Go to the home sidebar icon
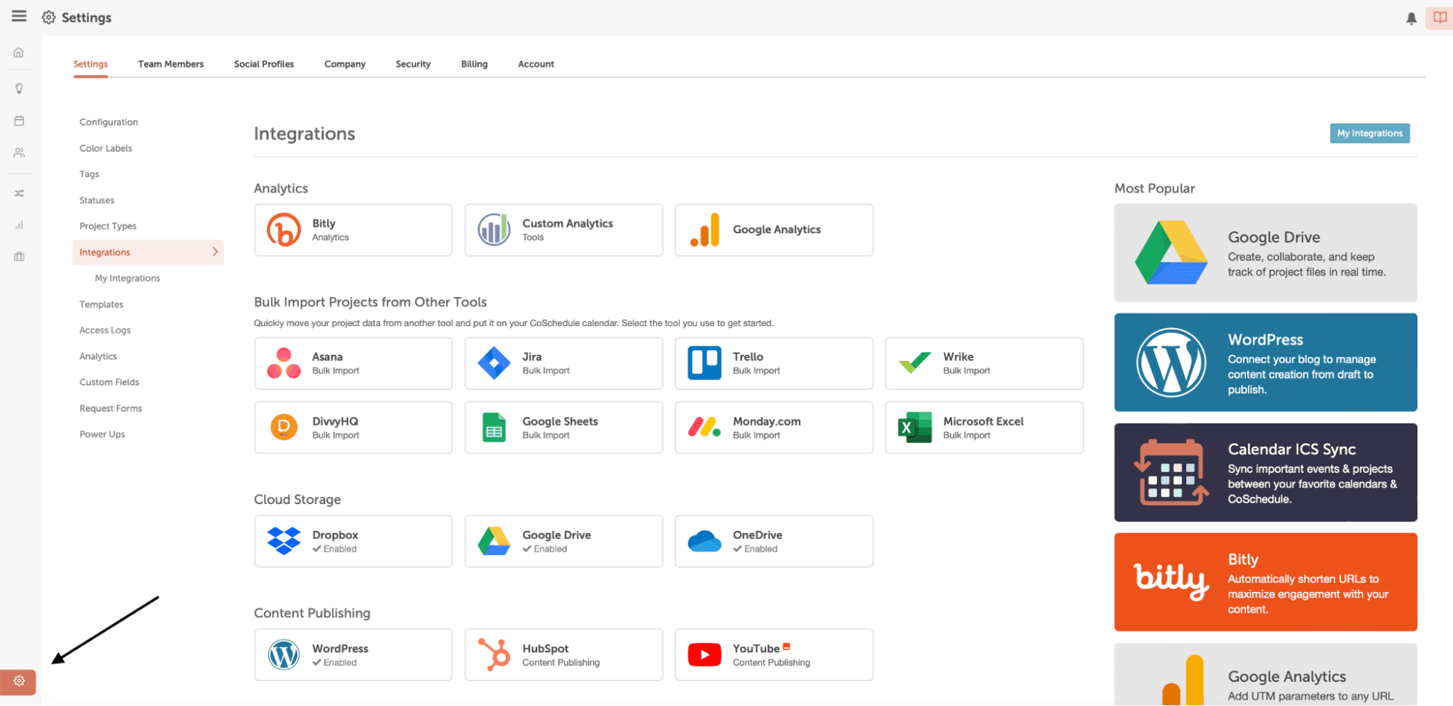Screen dimensions: 1453x706 click(19, 52)
